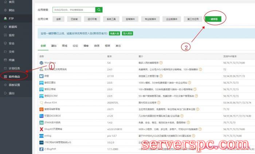This screenshot has height=154, width=255.
Task: Switch to the 建站 tab
Action: [54, 46]
